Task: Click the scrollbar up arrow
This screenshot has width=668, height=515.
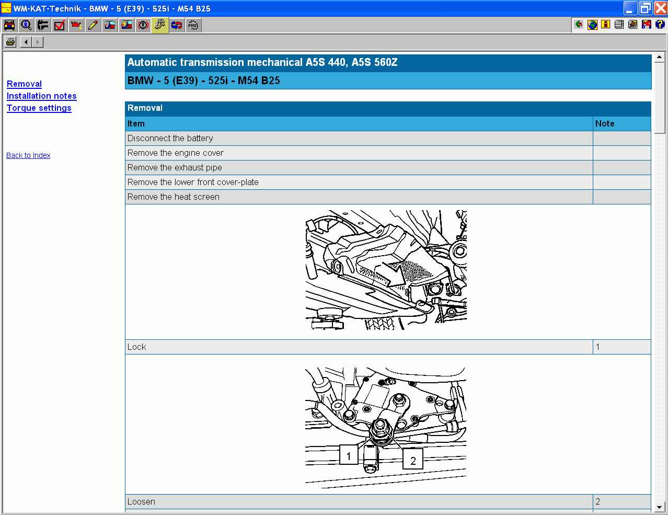Action: pos(660,57)
